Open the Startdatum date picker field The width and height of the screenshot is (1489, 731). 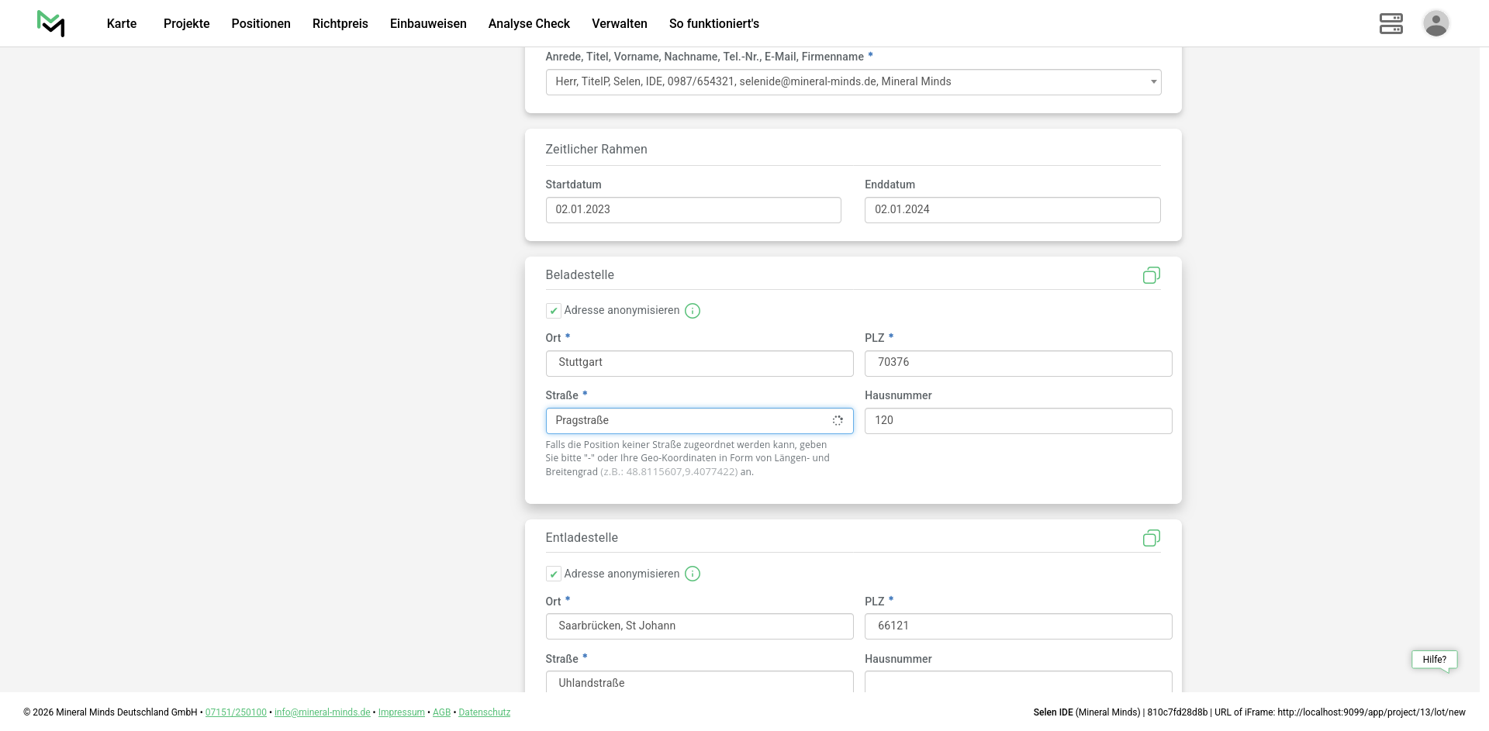pos(693,210)
